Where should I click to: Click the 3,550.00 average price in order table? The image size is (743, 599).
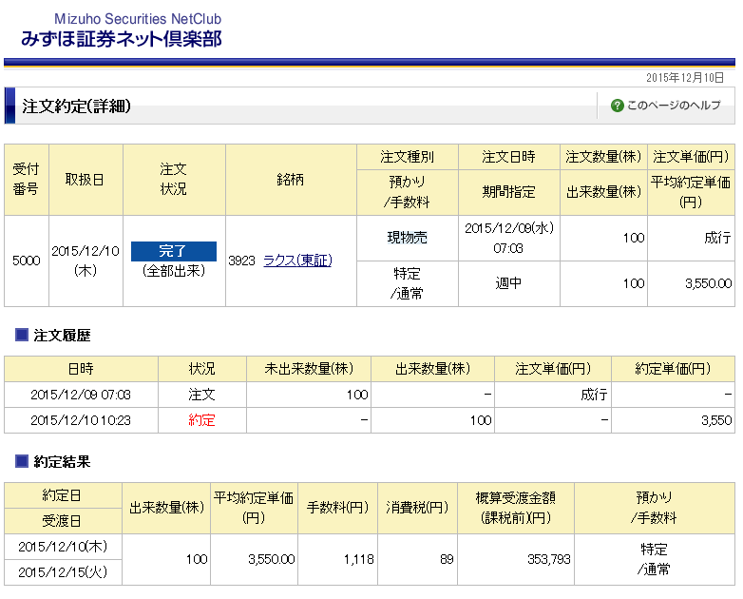(708, 283)
